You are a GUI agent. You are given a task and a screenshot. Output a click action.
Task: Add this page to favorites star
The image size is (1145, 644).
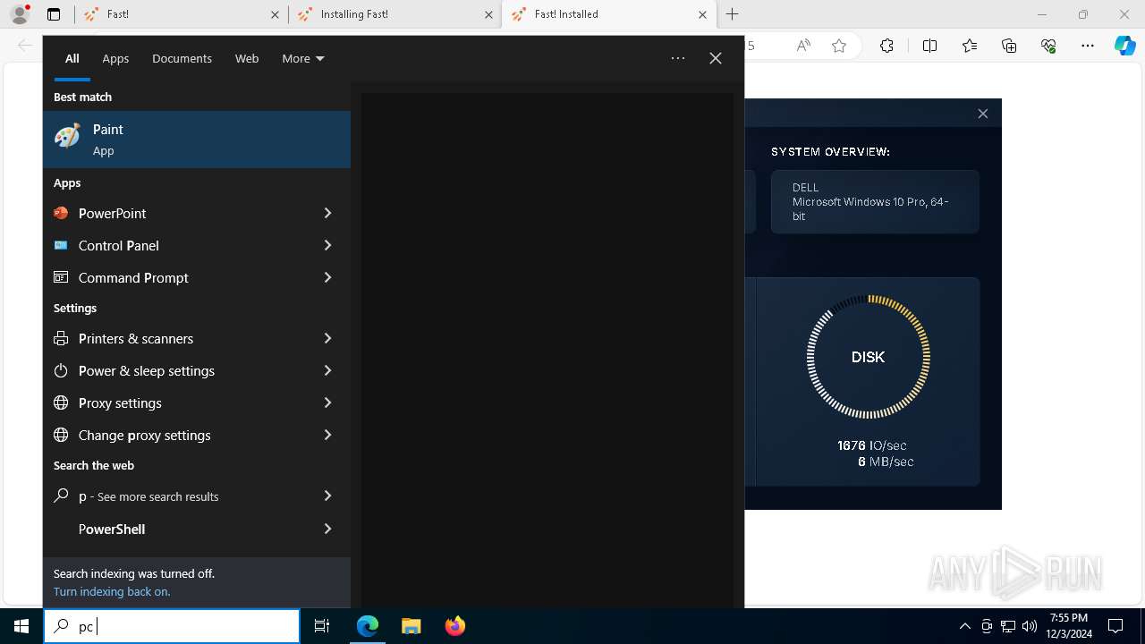pyautogui.click(x=839, y=46)
